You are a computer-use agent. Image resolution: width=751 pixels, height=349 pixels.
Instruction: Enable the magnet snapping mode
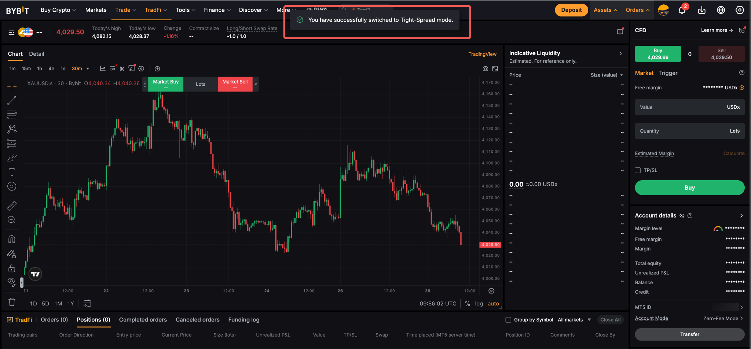12,239
